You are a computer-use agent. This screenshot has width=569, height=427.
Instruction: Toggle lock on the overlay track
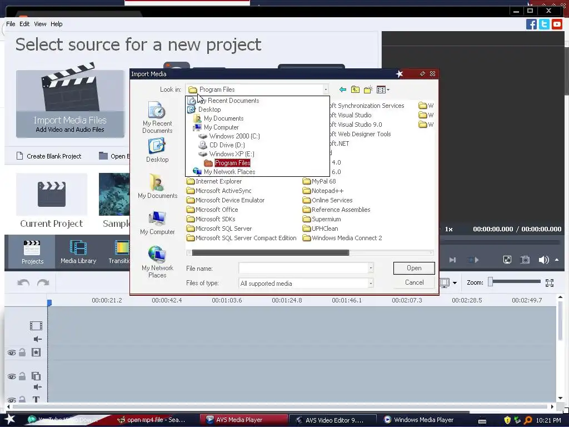click(x=22, y=376)
